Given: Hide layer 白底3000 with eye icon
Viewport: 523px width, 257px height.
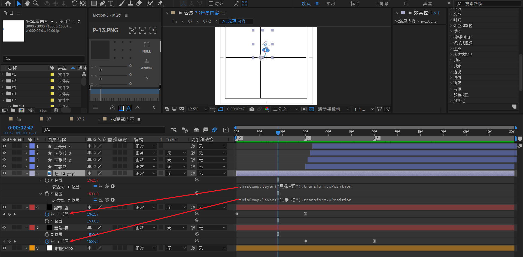Looking at the screenshot, I should click(4, 248).
